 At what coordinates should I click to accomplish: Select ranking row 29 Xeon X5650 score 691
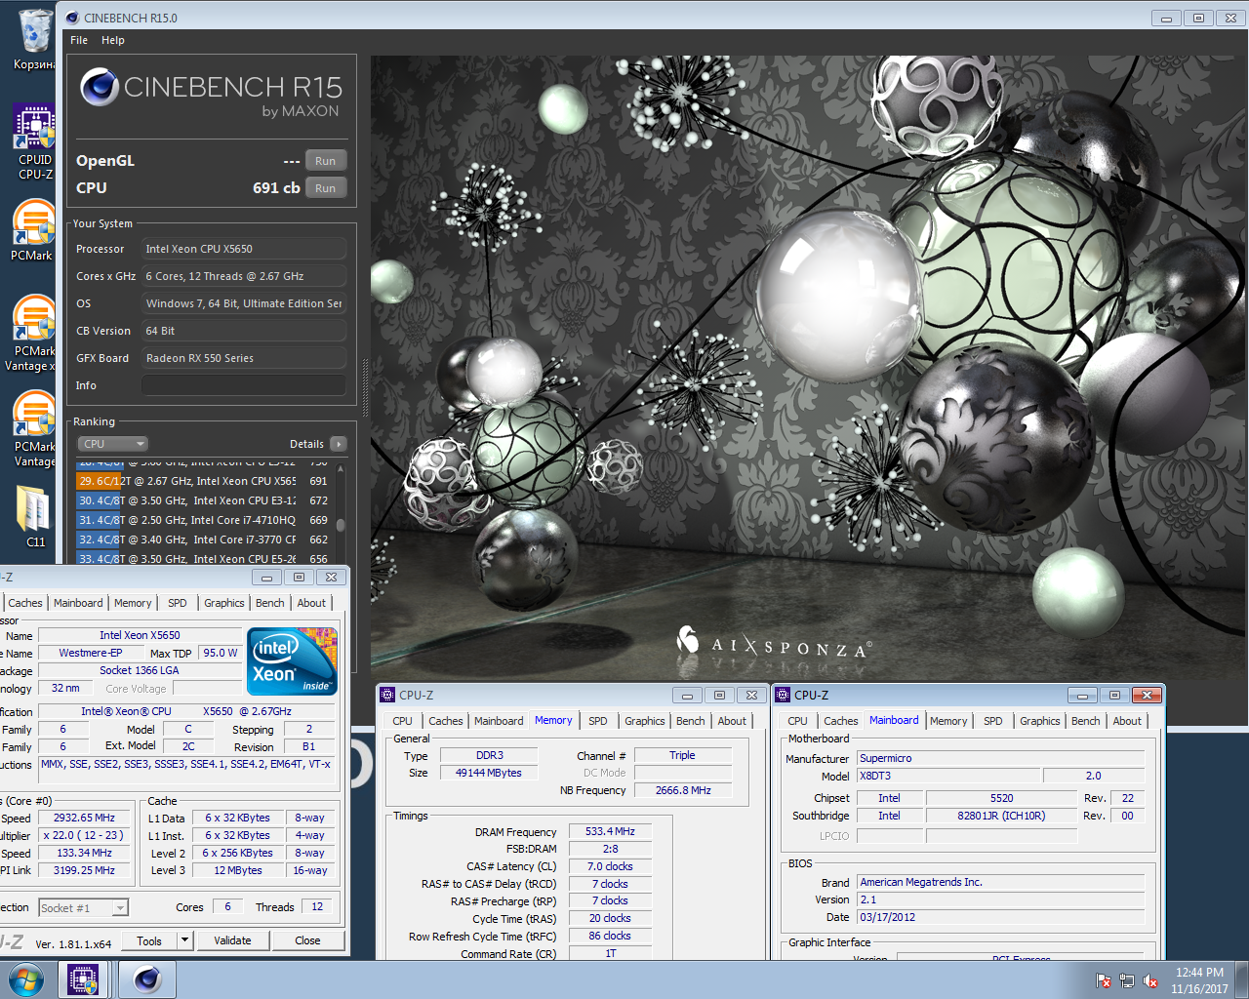pyautogui.click(x=205, y=481)
